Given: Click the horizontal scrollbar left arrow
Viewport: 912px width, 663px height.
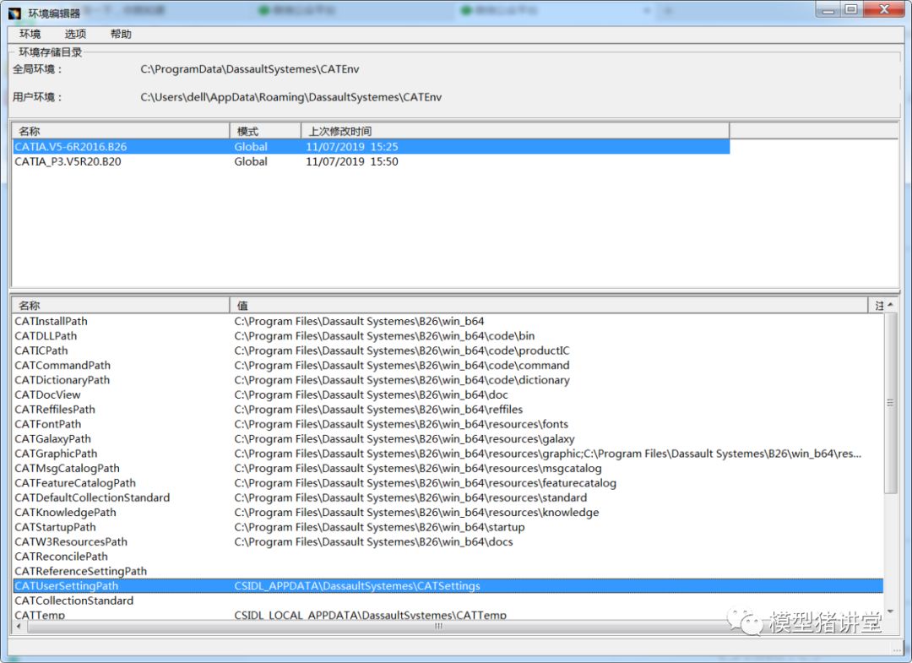Looking at the screenshot, I should click(19, 627).
